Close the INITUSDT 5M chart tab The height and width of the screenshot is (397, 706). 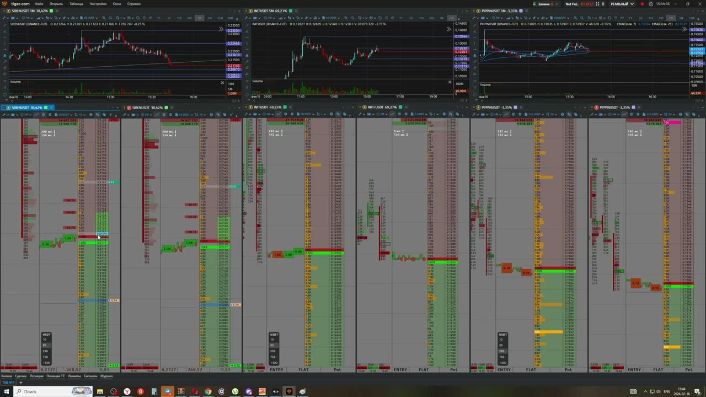click(296, 11)
